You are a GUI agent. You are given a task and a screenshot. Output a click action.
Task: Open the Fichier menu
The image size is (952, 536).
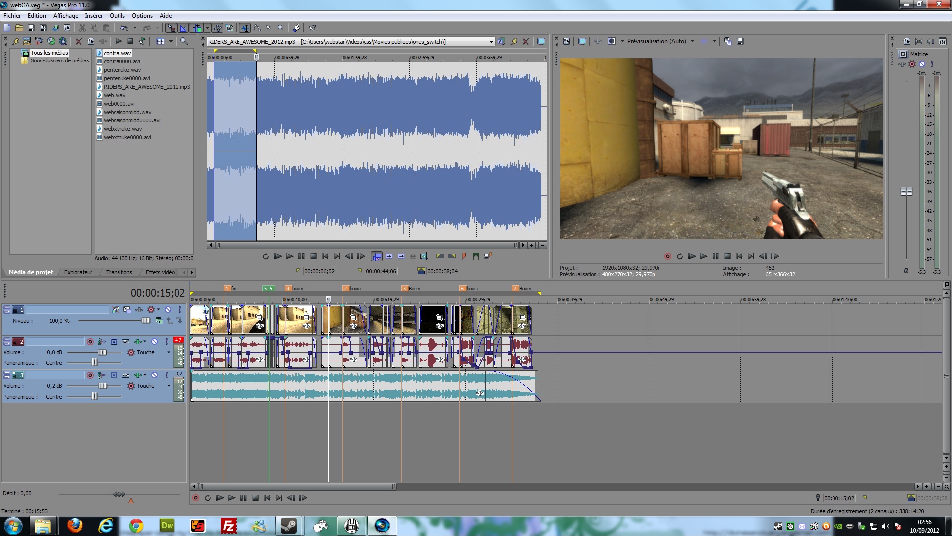click(12, 16)
